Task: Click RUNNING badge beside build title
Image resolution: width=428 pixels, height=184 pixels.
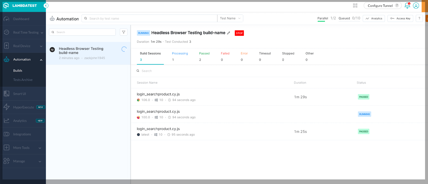Action: (x=143, y=33)
